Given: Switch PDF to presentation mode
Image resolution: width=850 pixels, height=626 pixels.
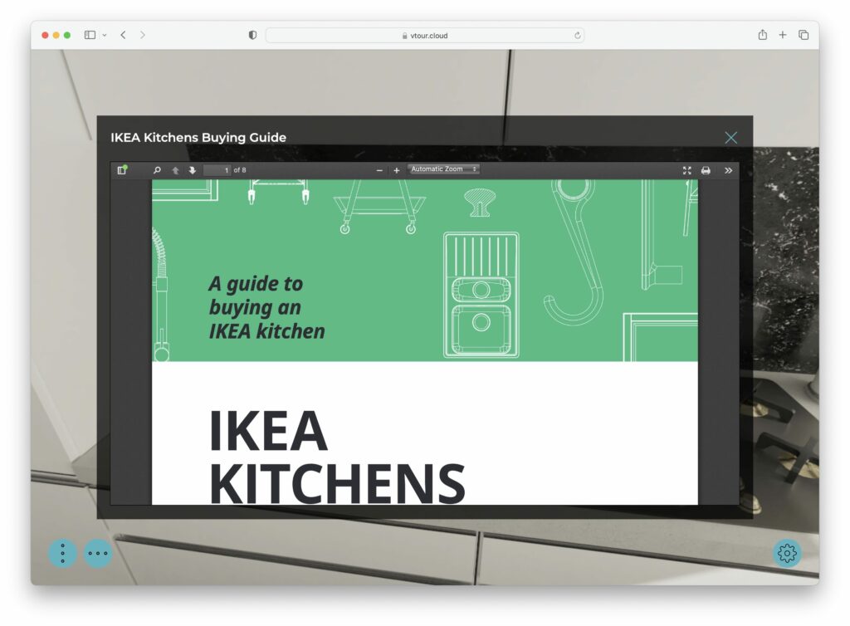Looking at the screenshot, I should [x=686, y=170].
